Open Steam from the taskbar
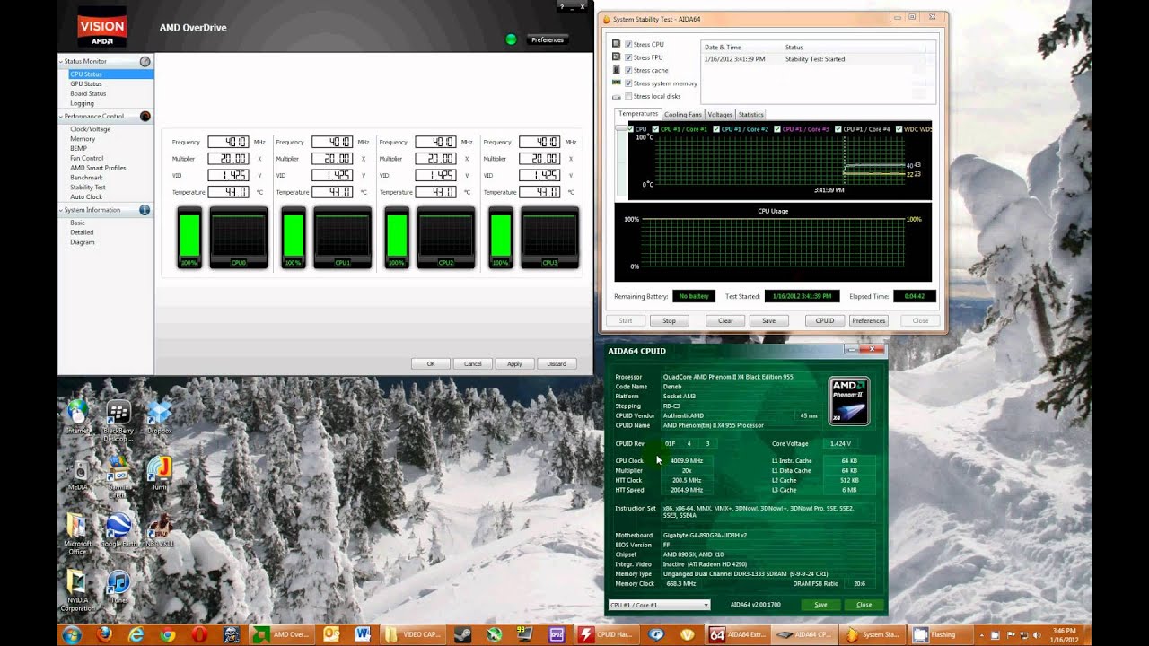1149x646 pixels. pos(461,634)
